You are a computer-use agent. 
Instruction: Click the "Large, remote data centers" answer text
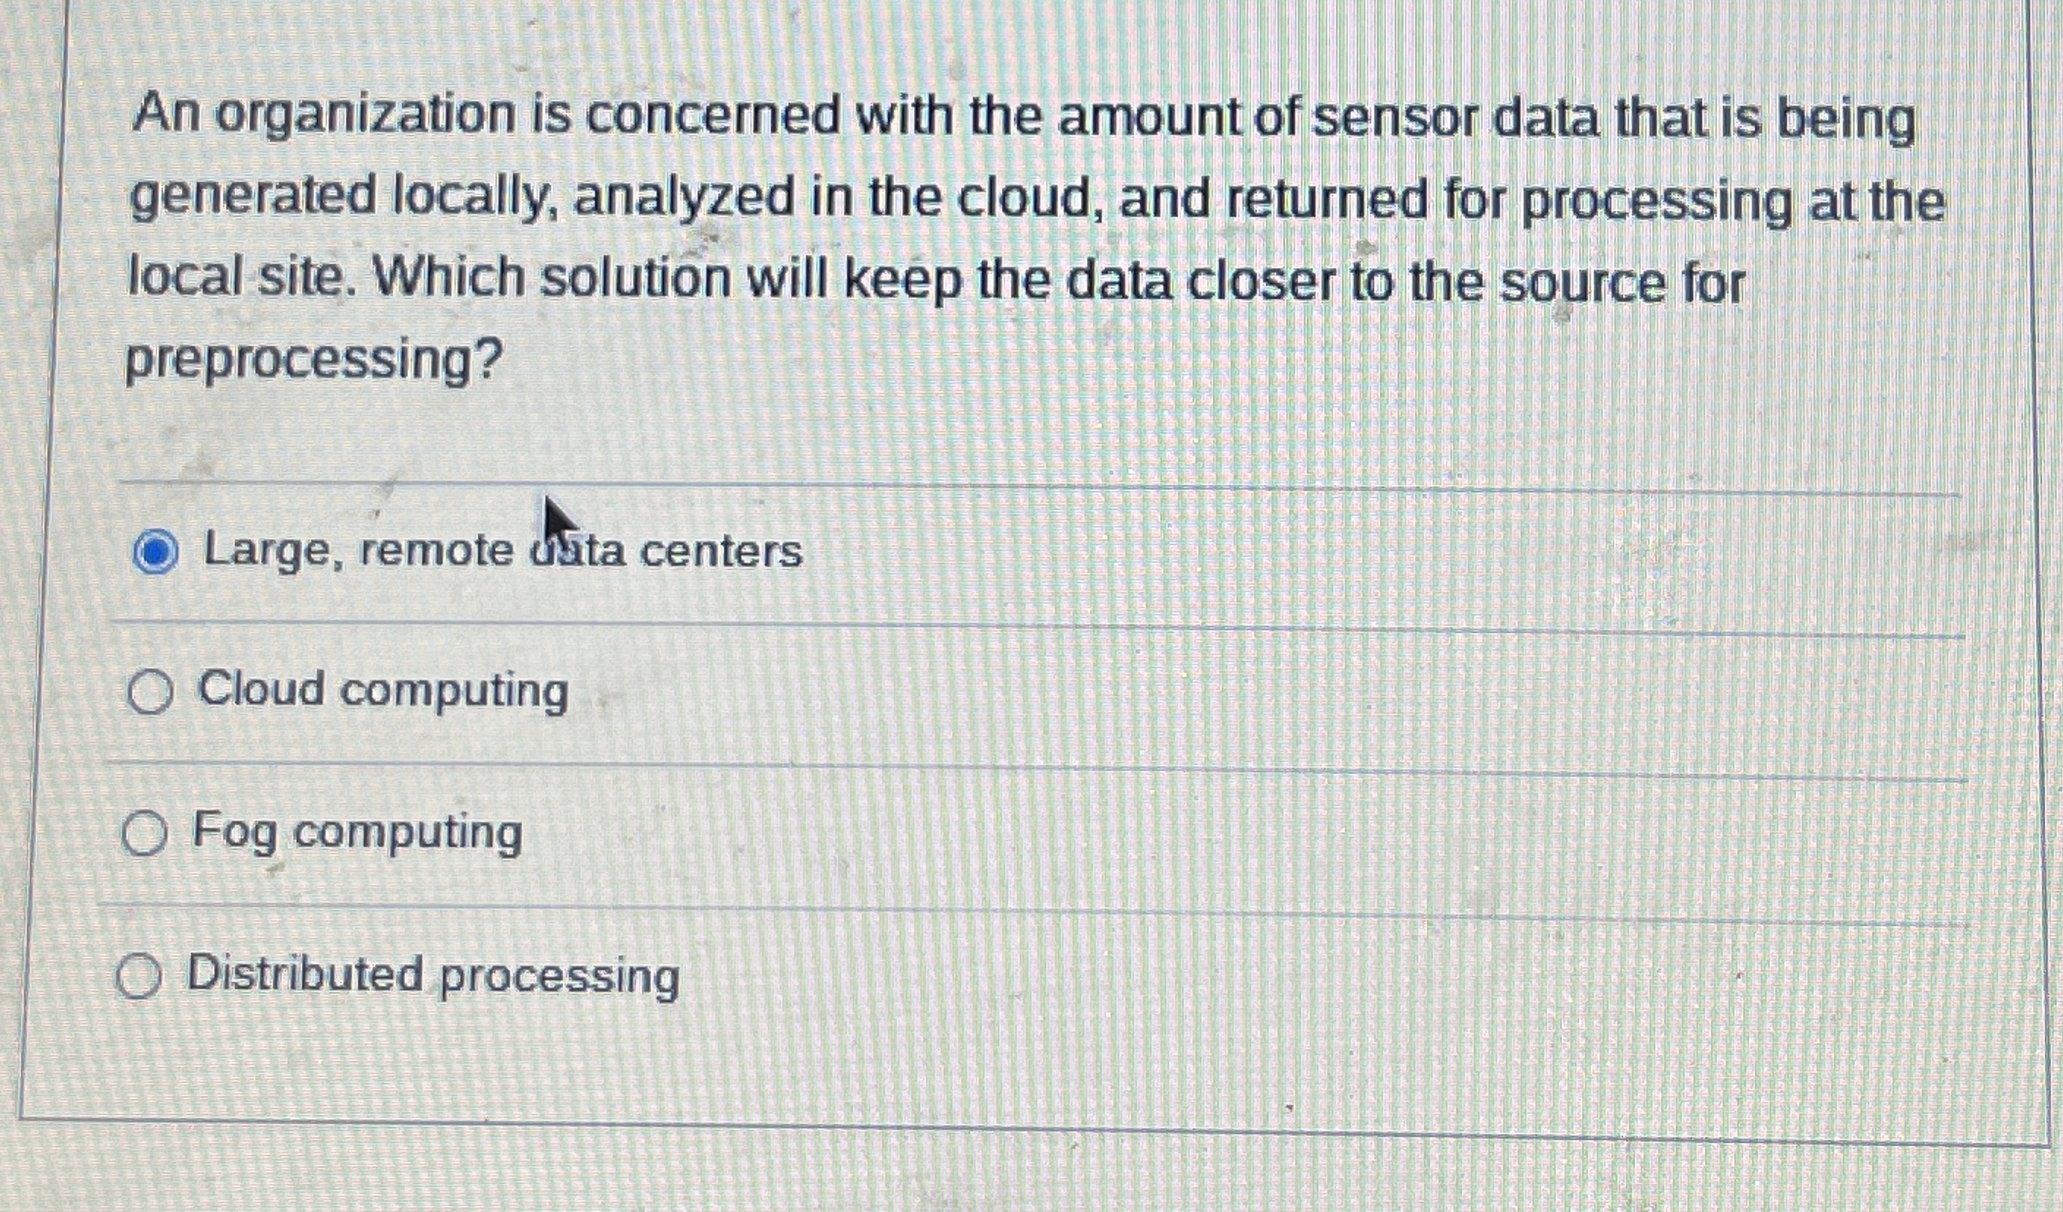click(502, 552)
